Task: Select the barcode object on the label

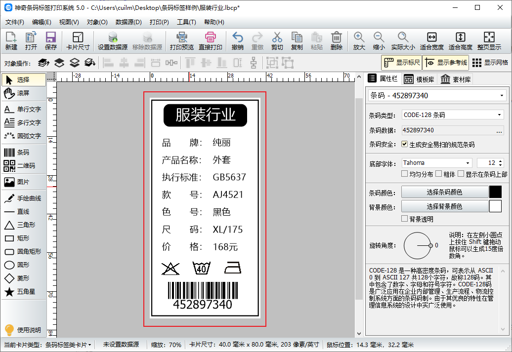Action: point(203,296)
